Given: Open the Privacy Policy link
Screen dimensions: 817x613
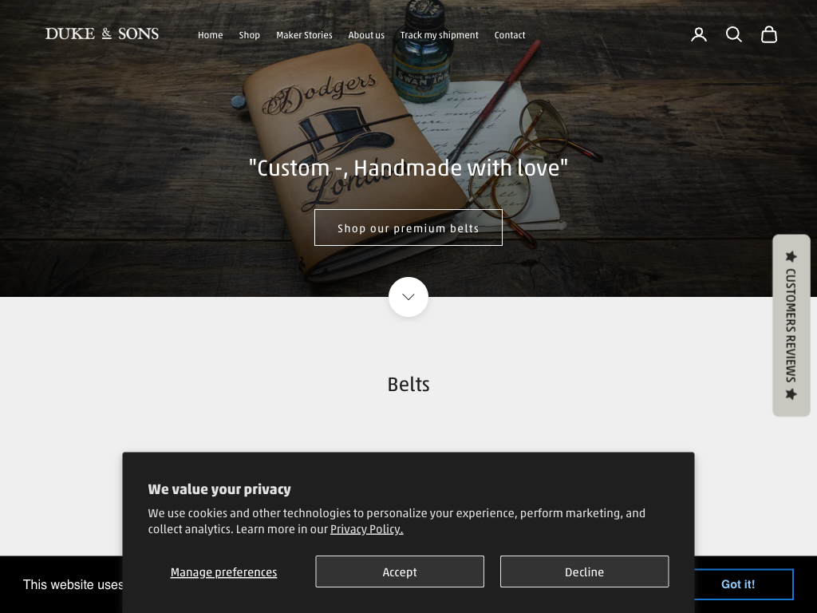Looking at the screenshot, I should coord(367,529).
